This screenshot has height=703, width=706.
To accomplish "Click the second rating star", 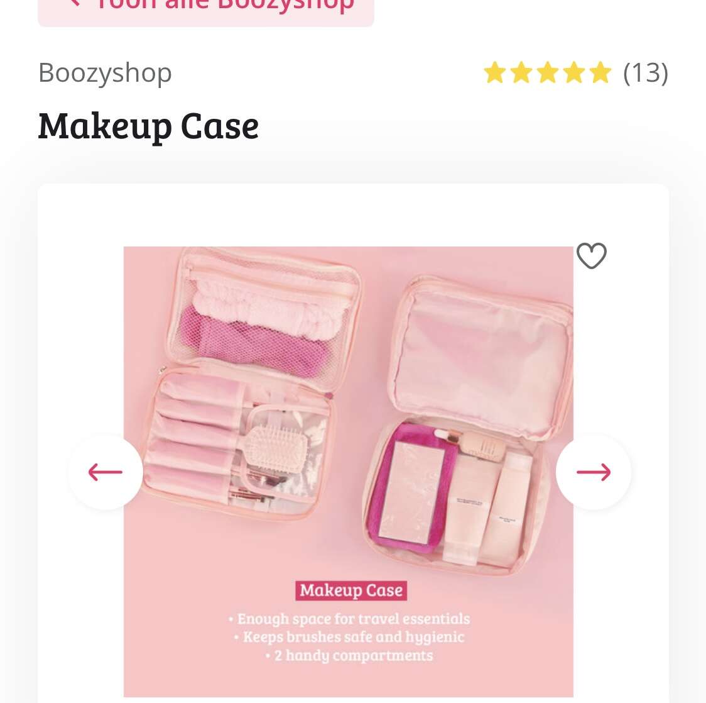I will [x=521, y=72].
